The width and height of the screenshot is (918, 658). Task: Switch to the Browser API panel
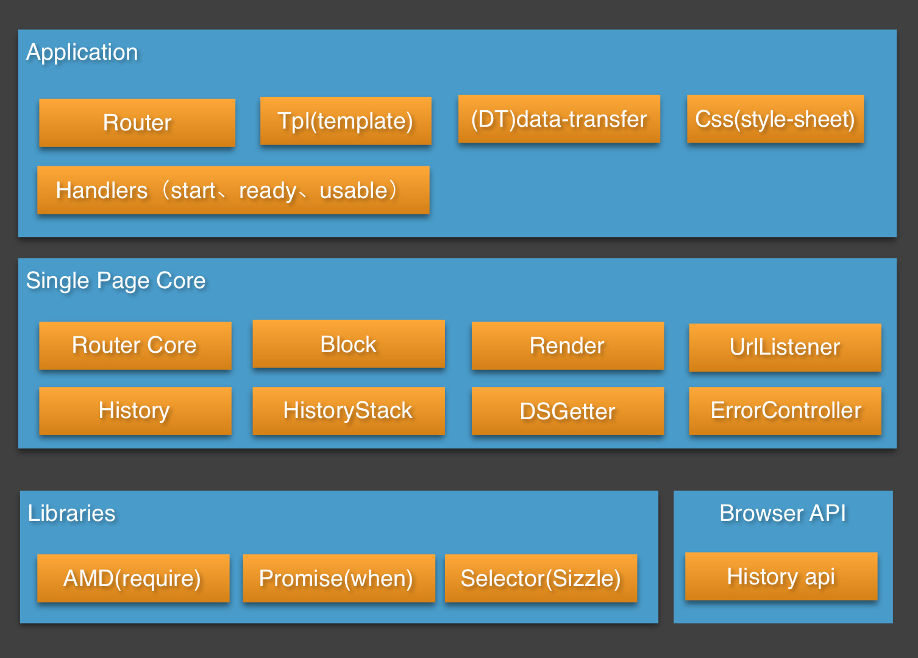pyautogui.click(x=783, y=514)
